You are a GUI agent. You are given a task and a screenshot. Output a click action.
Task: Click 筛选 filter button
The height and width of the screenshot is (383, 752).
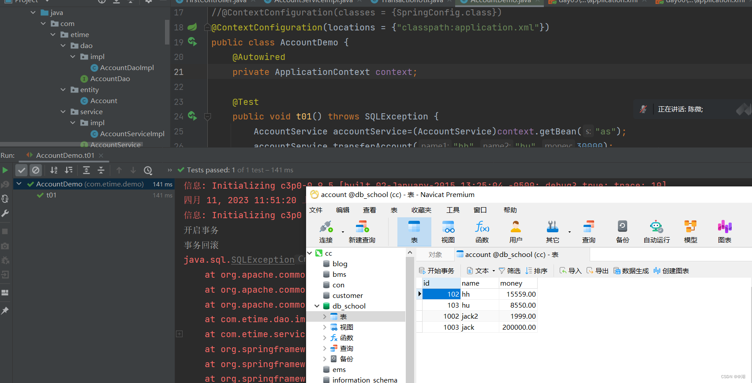pos(510,271)
